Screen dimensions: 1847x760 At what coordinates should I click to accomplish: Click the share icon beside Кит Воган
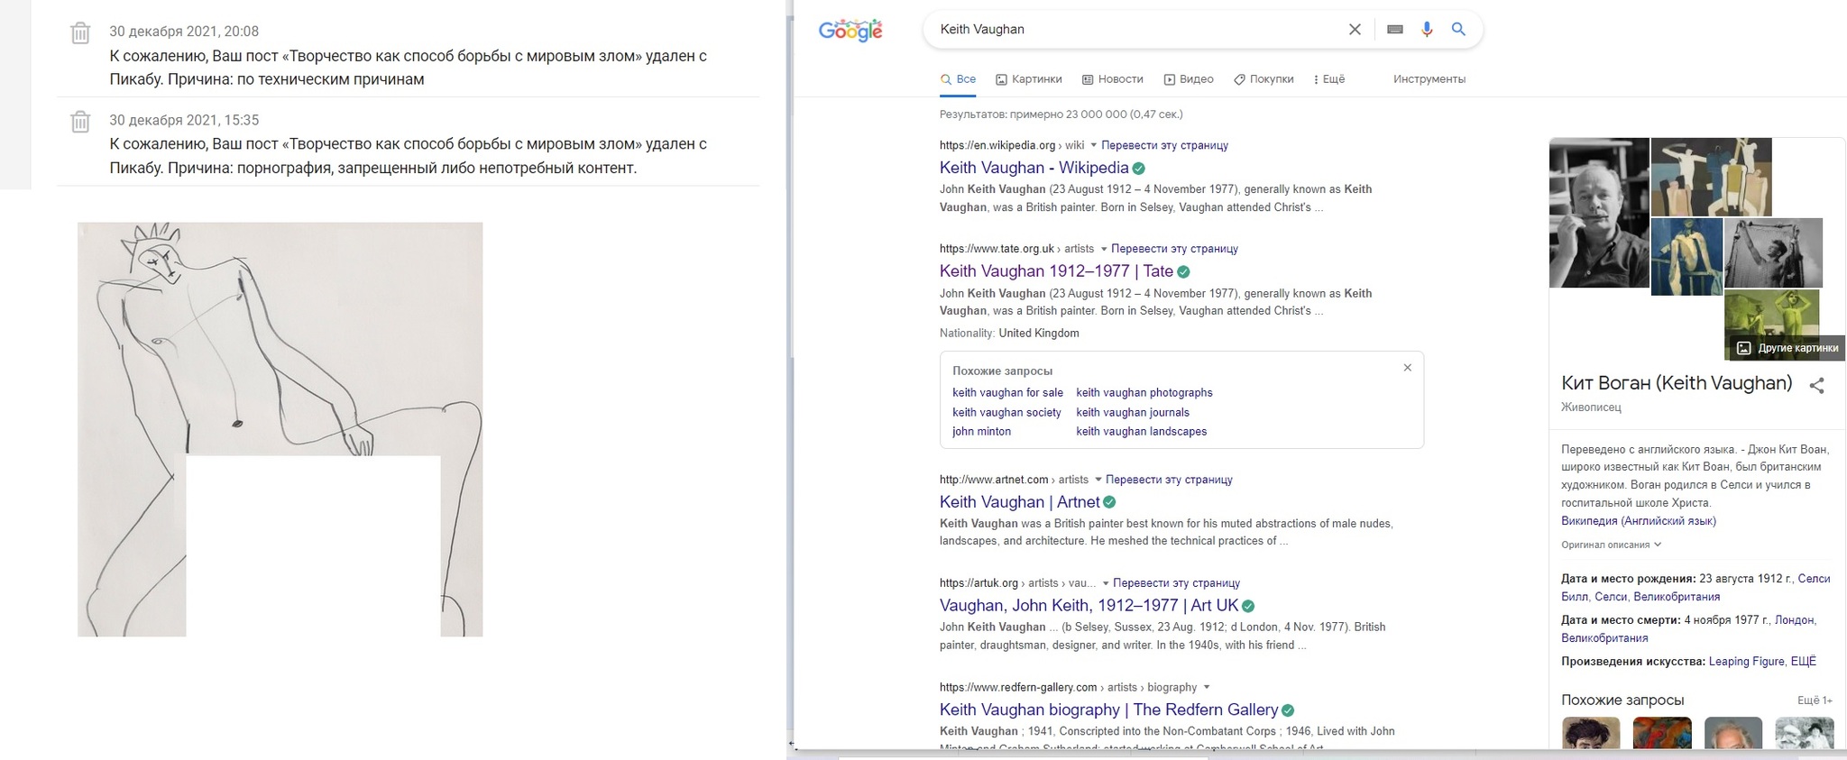coord(1817,386)
